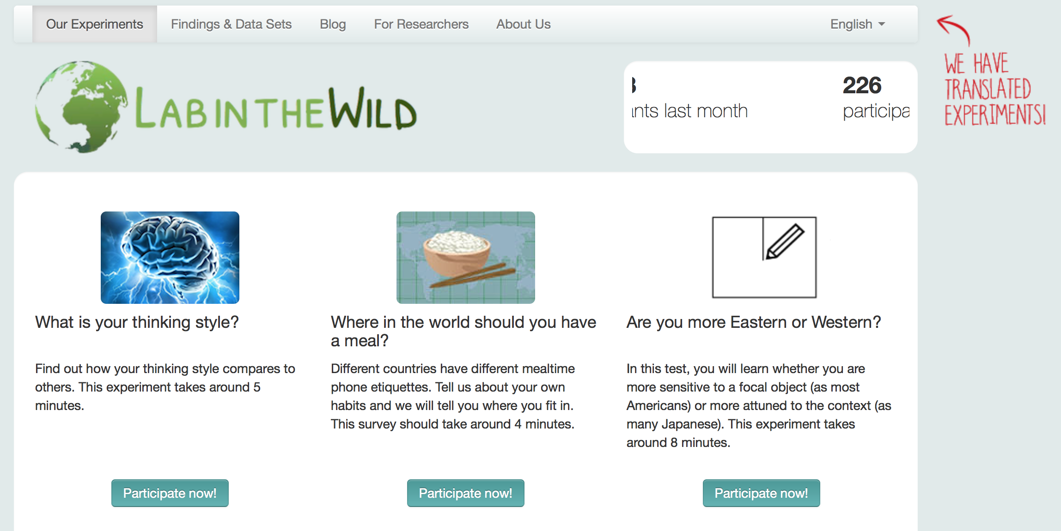Viewport: 1061px width, 531px height.
Task: Click the 226 participants counter
Action: tap(862, 85)
